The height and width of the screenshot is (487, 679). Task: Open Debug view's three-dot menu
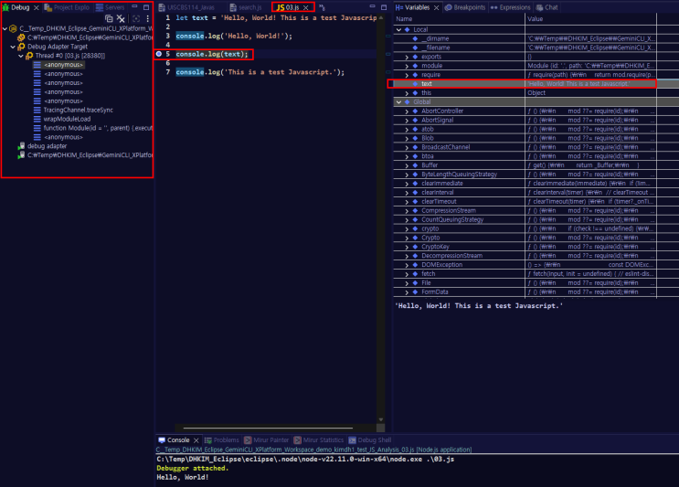[148, 18]
